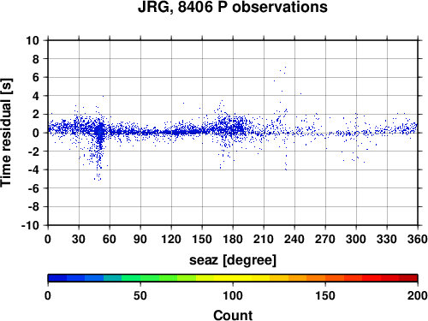
Task: Select the dark blue end of the colorbar
Action: click(x=57, y=278)
